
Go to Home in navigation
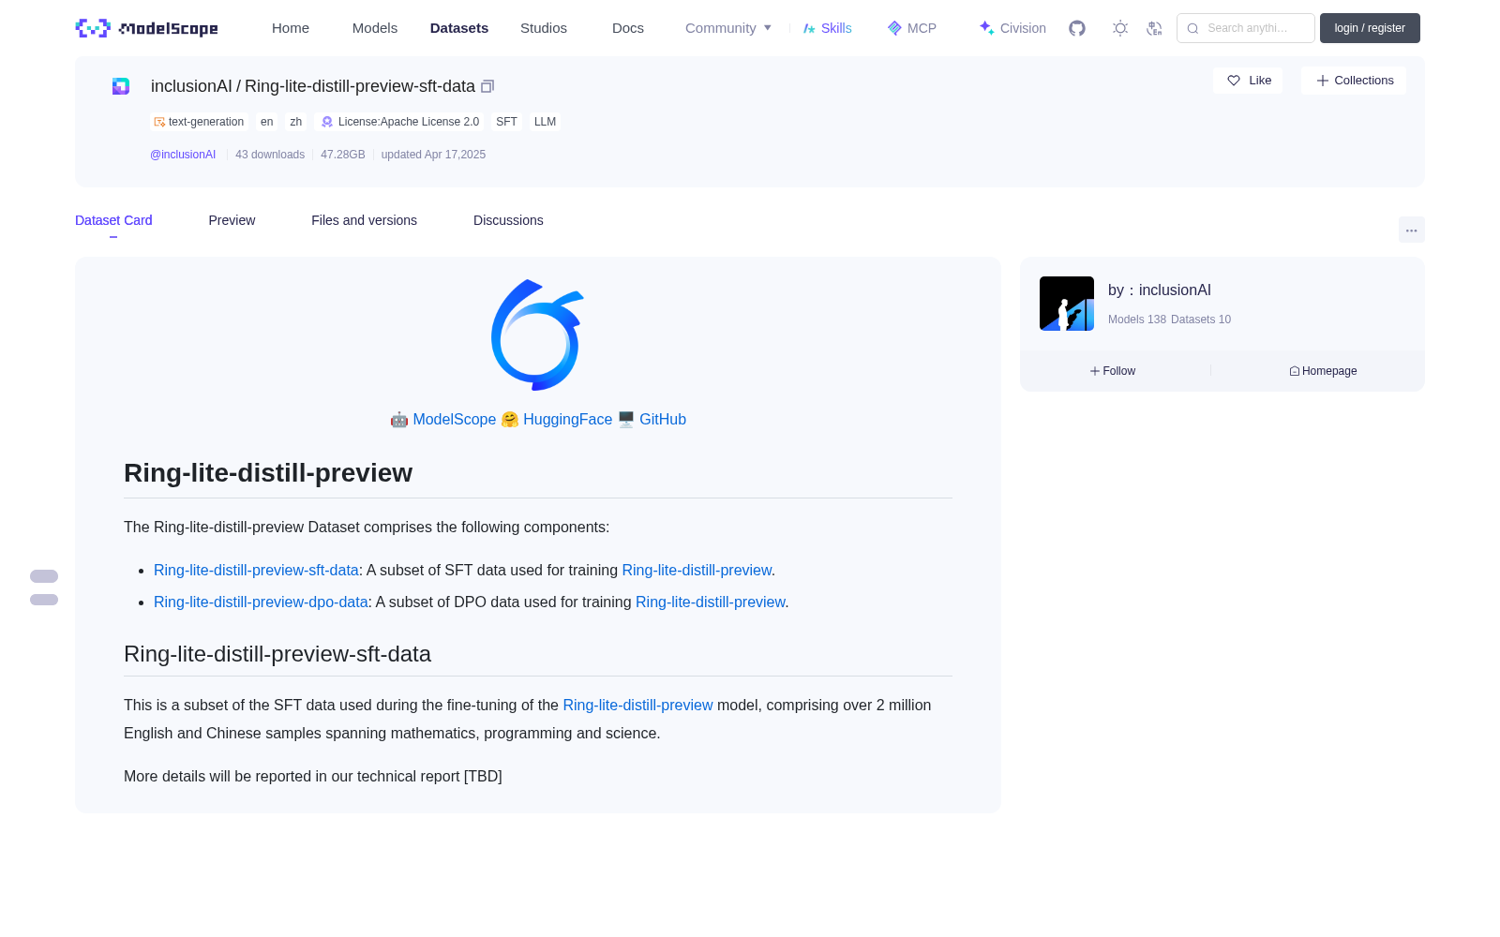(x=291, y=28)
